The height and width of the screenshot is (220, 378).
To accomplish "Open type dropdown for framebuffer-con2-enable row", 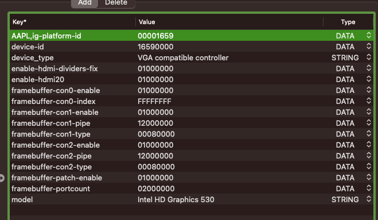I will click(369, 144).
